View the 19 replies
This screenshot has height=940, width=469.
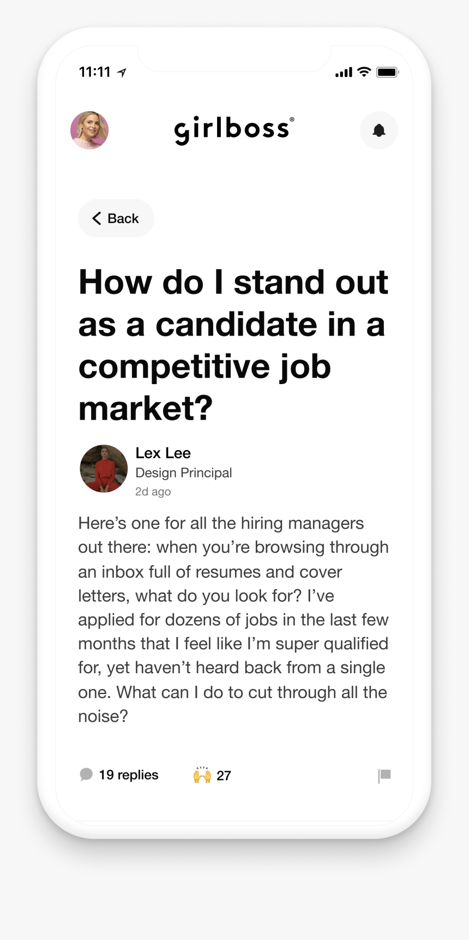(x=129, y=775)
